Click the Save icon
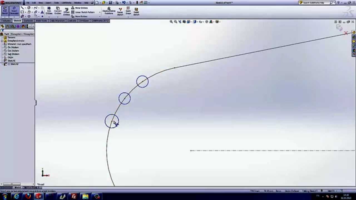 110,3
